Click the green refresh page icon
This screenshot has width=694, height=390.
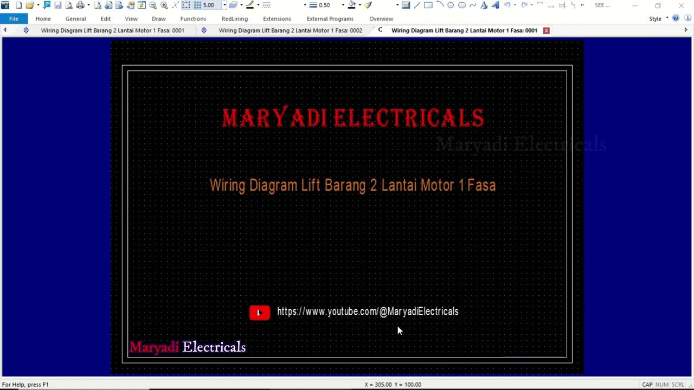tap(142, 5)
